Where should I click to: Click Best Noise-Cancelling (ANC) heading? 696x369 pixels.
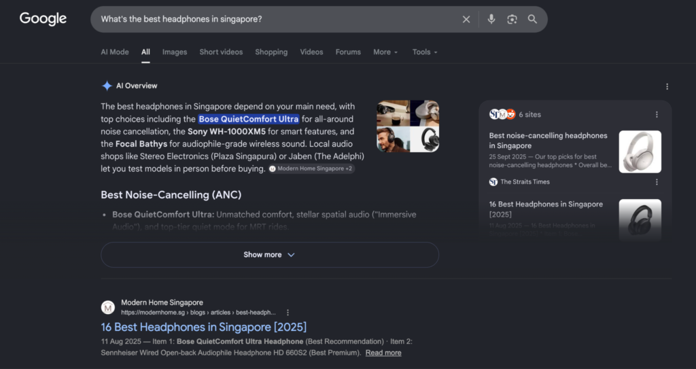pyautogui.click(x=171, y=195)
